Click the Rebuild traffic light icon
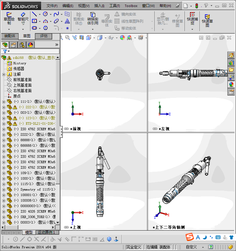Viewport: 236px width, 251px height. tap(197, 6)
